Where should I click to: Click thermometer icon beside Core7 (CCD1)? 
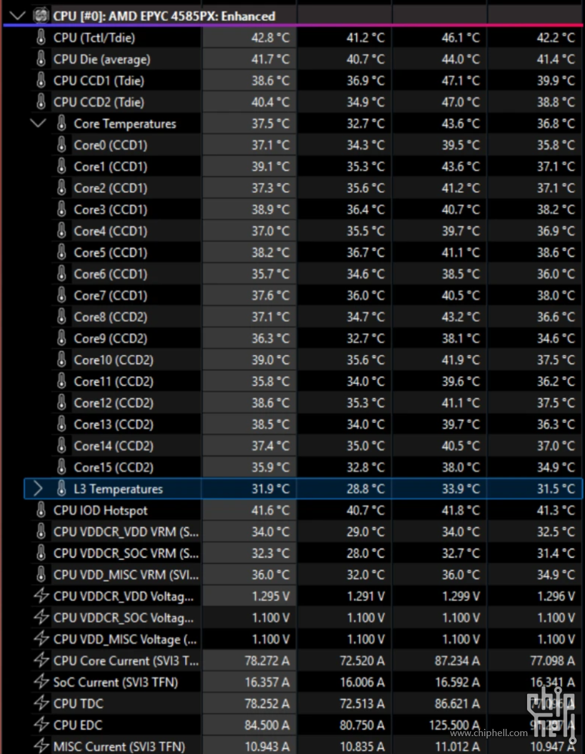tap(61, 296)
